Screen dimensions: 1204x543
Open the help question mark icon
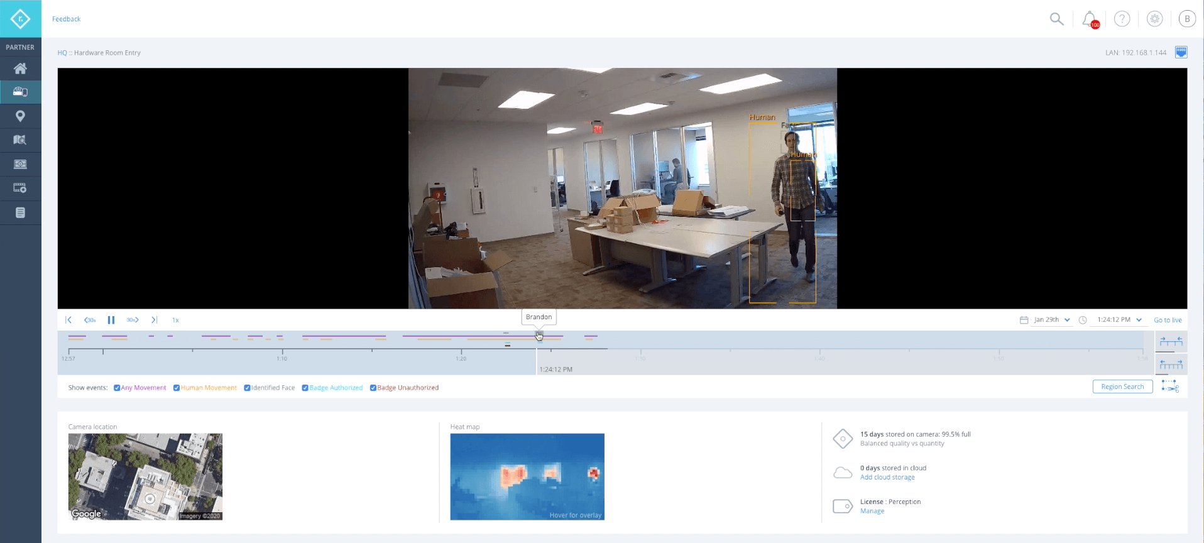pyautogui.click(x=1122, y=19)
